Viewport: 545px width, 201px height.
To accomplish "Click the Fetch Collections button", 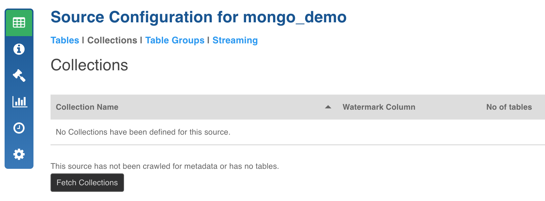I will click(x=87, y=183).
